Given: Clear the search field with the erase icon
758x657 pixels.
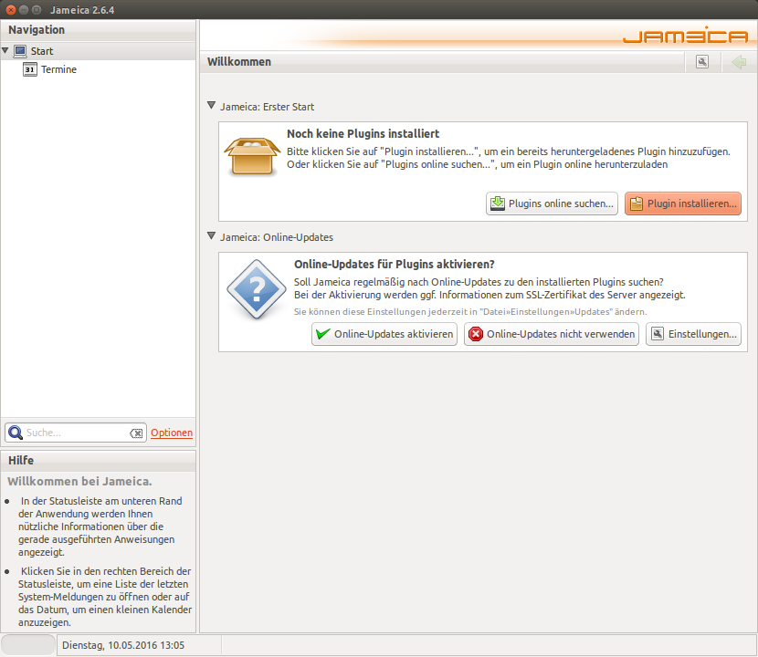Looking at the screenshot, I should point(136,433).
